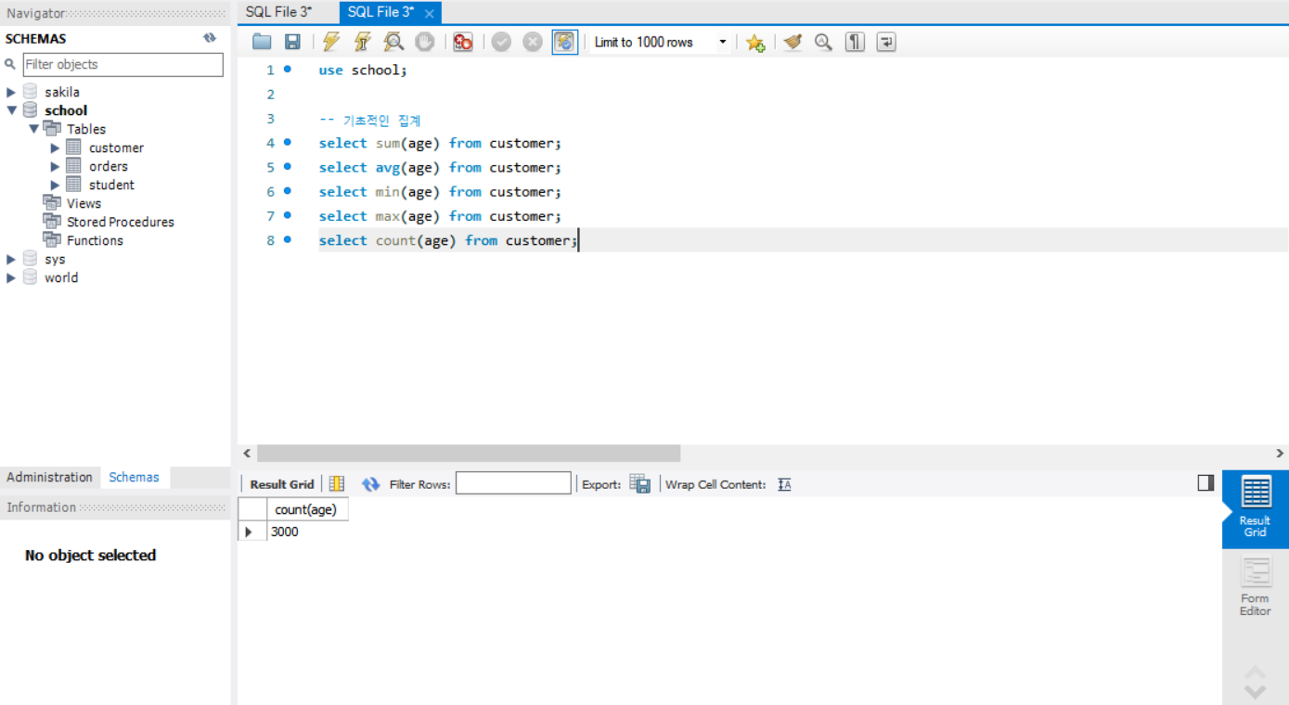Save the script with the floppy disk icon

pos(292,42)
